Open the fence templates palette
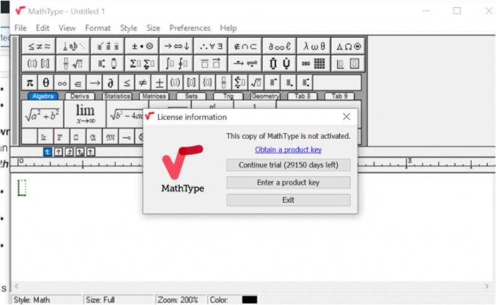 click(x=39, y=64)
